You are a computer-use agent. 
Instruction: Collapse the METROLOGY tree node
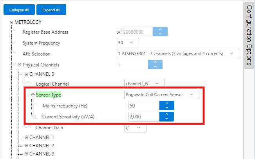click(x=11, y=22)
